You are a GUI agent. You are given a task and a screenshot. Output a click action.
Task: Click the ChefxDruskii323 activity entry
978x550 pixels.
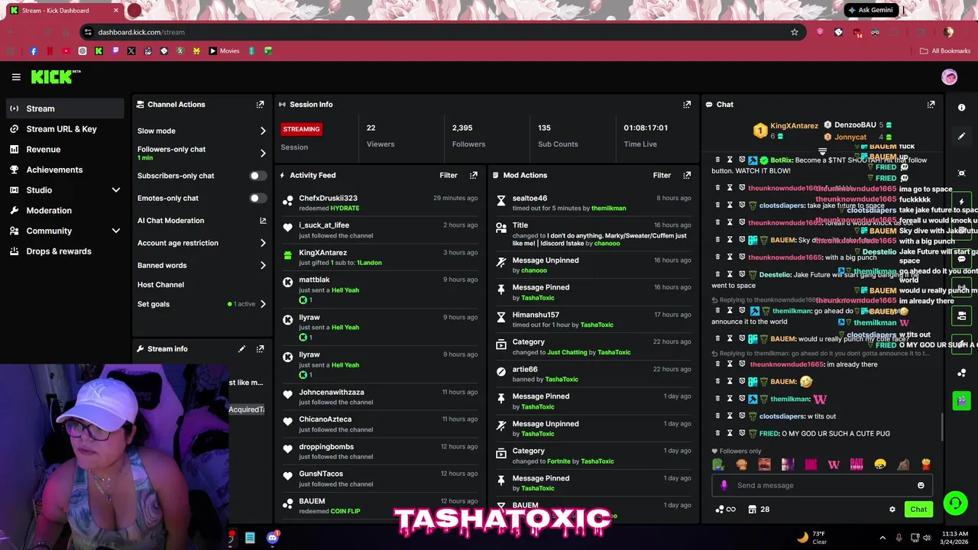pos(381,202)
